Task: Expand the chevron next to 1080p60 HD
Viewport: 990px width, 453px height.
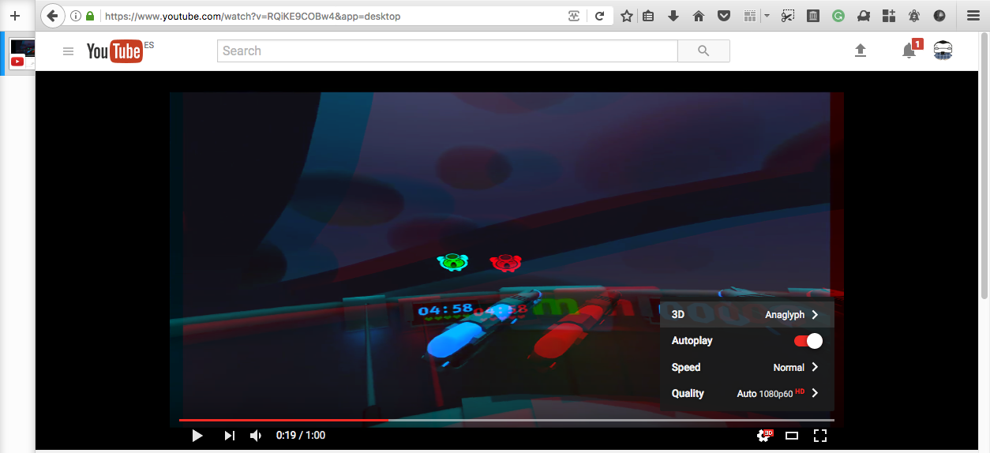Action: (x=815, y=393)
